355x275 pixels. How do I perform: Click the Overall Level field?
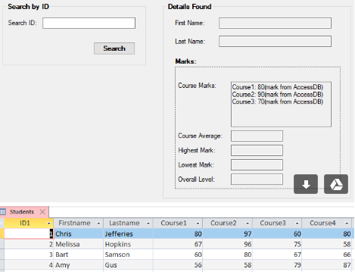click(257, 180)
